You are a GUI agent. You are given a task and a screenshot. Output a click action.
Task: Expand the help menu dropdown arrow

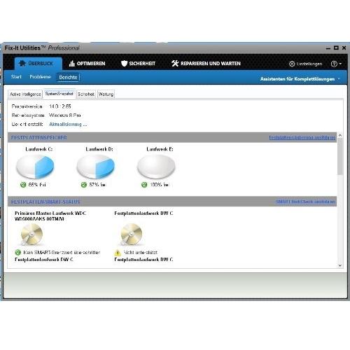click(x=340, y=64)
